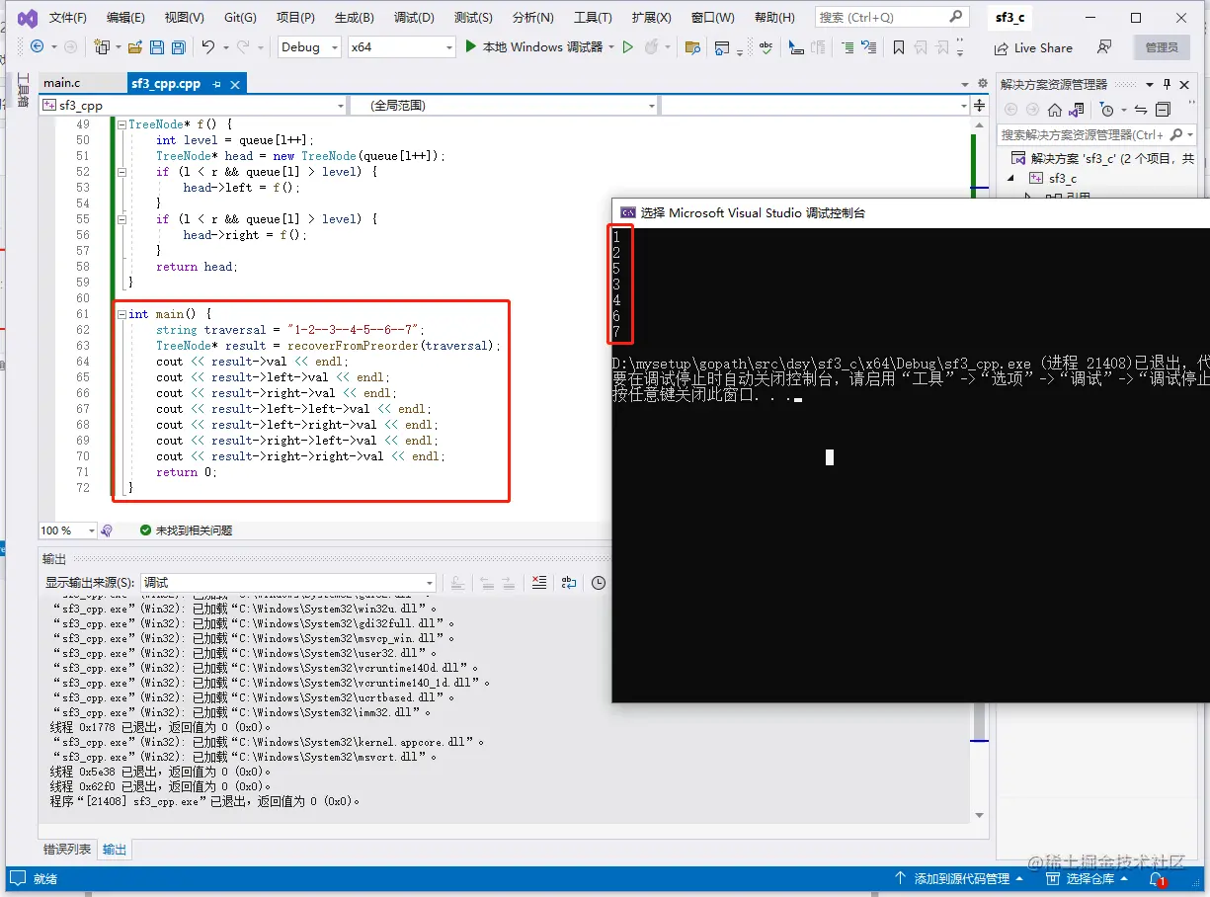Switch to the main.c tab
This screenshot has width=1210, height=897.
(x=62, y=84)
